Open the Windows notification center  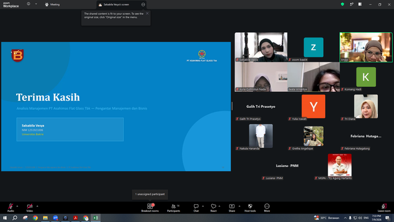(x=388, y=218)
